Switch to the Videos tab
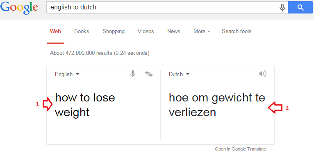The width and height of the screenshot is (314, 153). [146, 32]
